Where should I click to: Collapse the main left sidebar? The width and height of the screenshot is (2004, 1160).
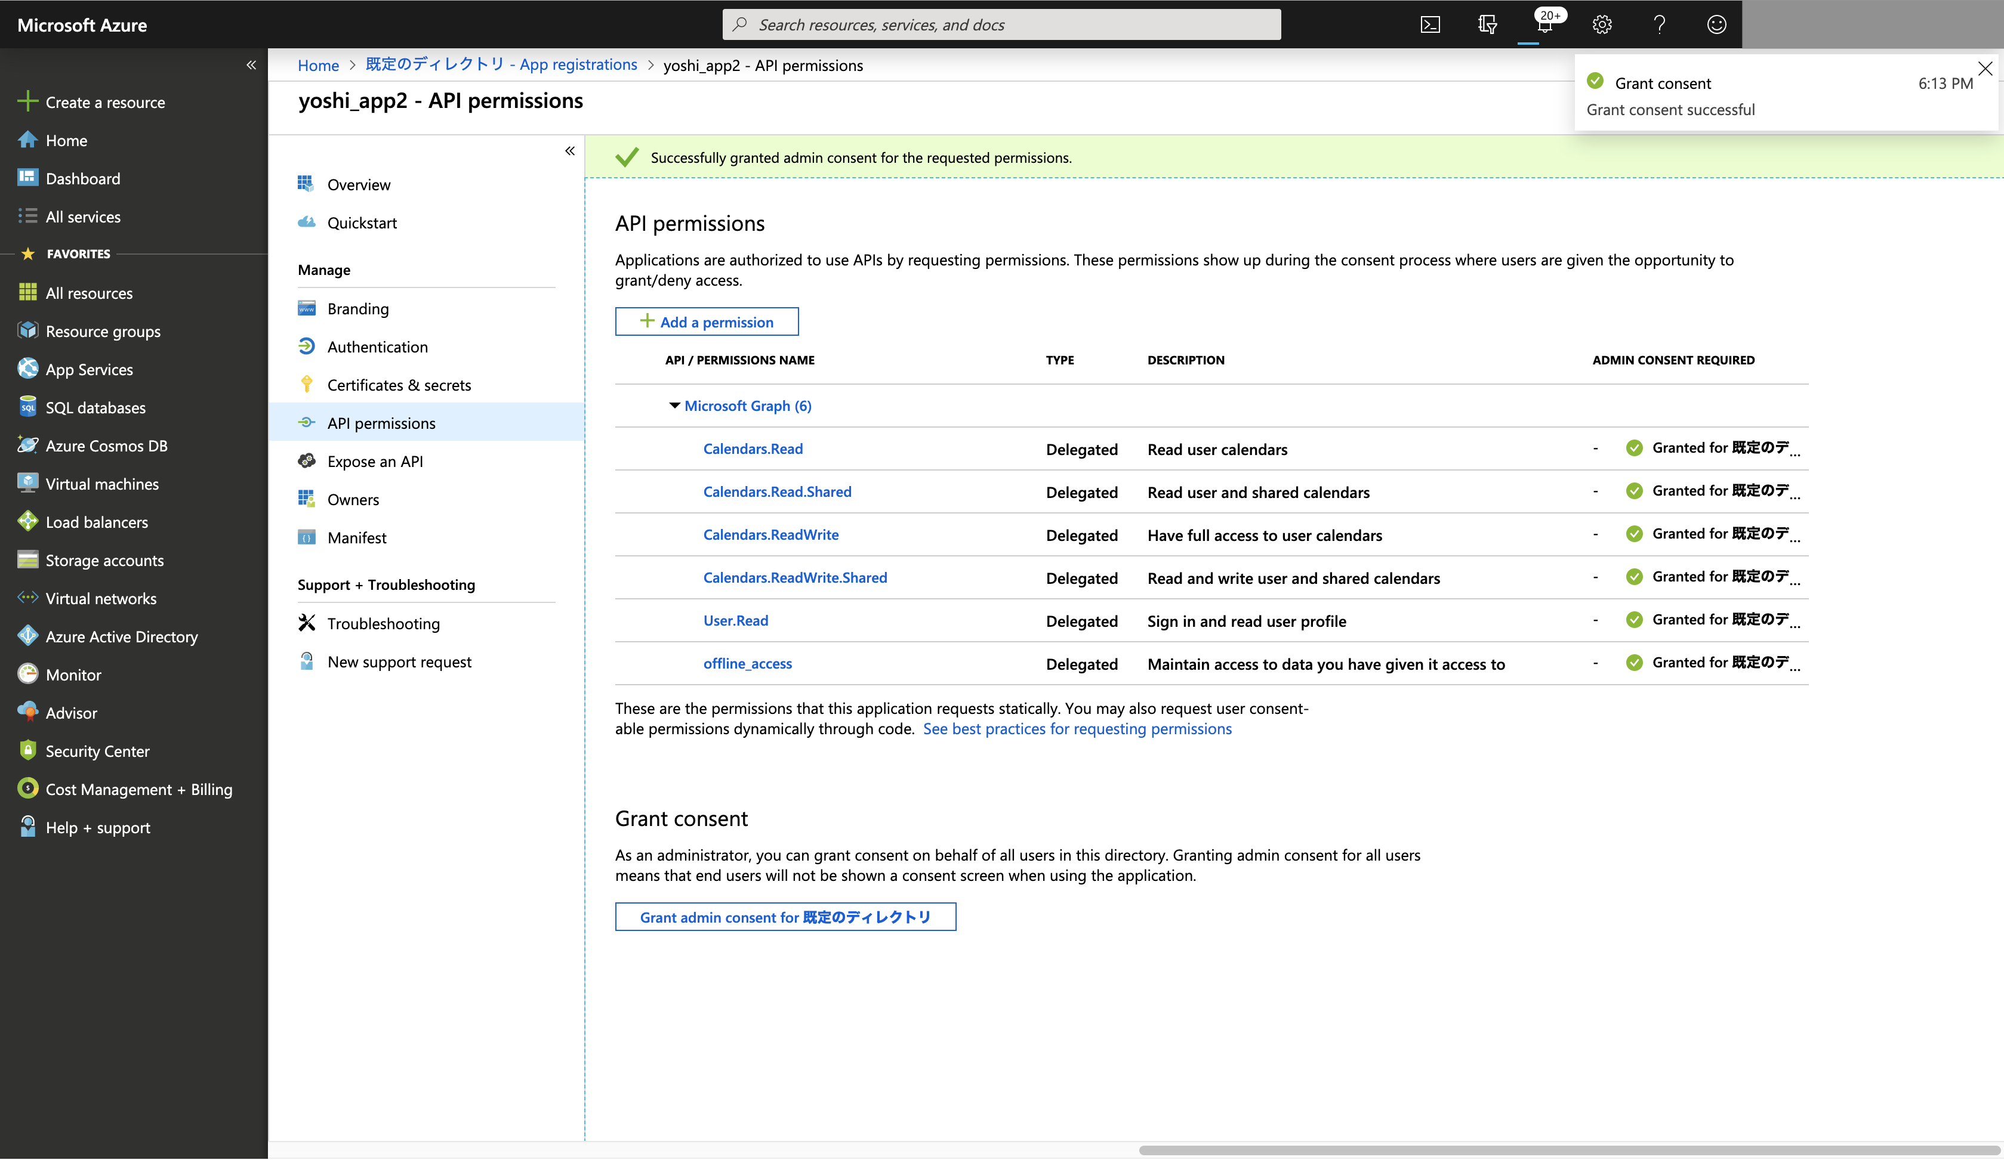(x=251, y=65)
